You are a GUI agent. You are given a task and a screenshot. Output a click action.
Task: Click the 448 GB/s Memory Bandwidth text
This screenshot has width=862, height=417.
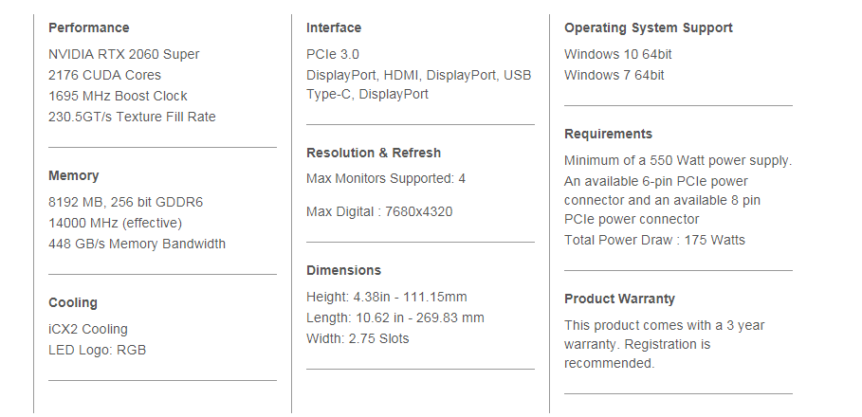[137, 244]
